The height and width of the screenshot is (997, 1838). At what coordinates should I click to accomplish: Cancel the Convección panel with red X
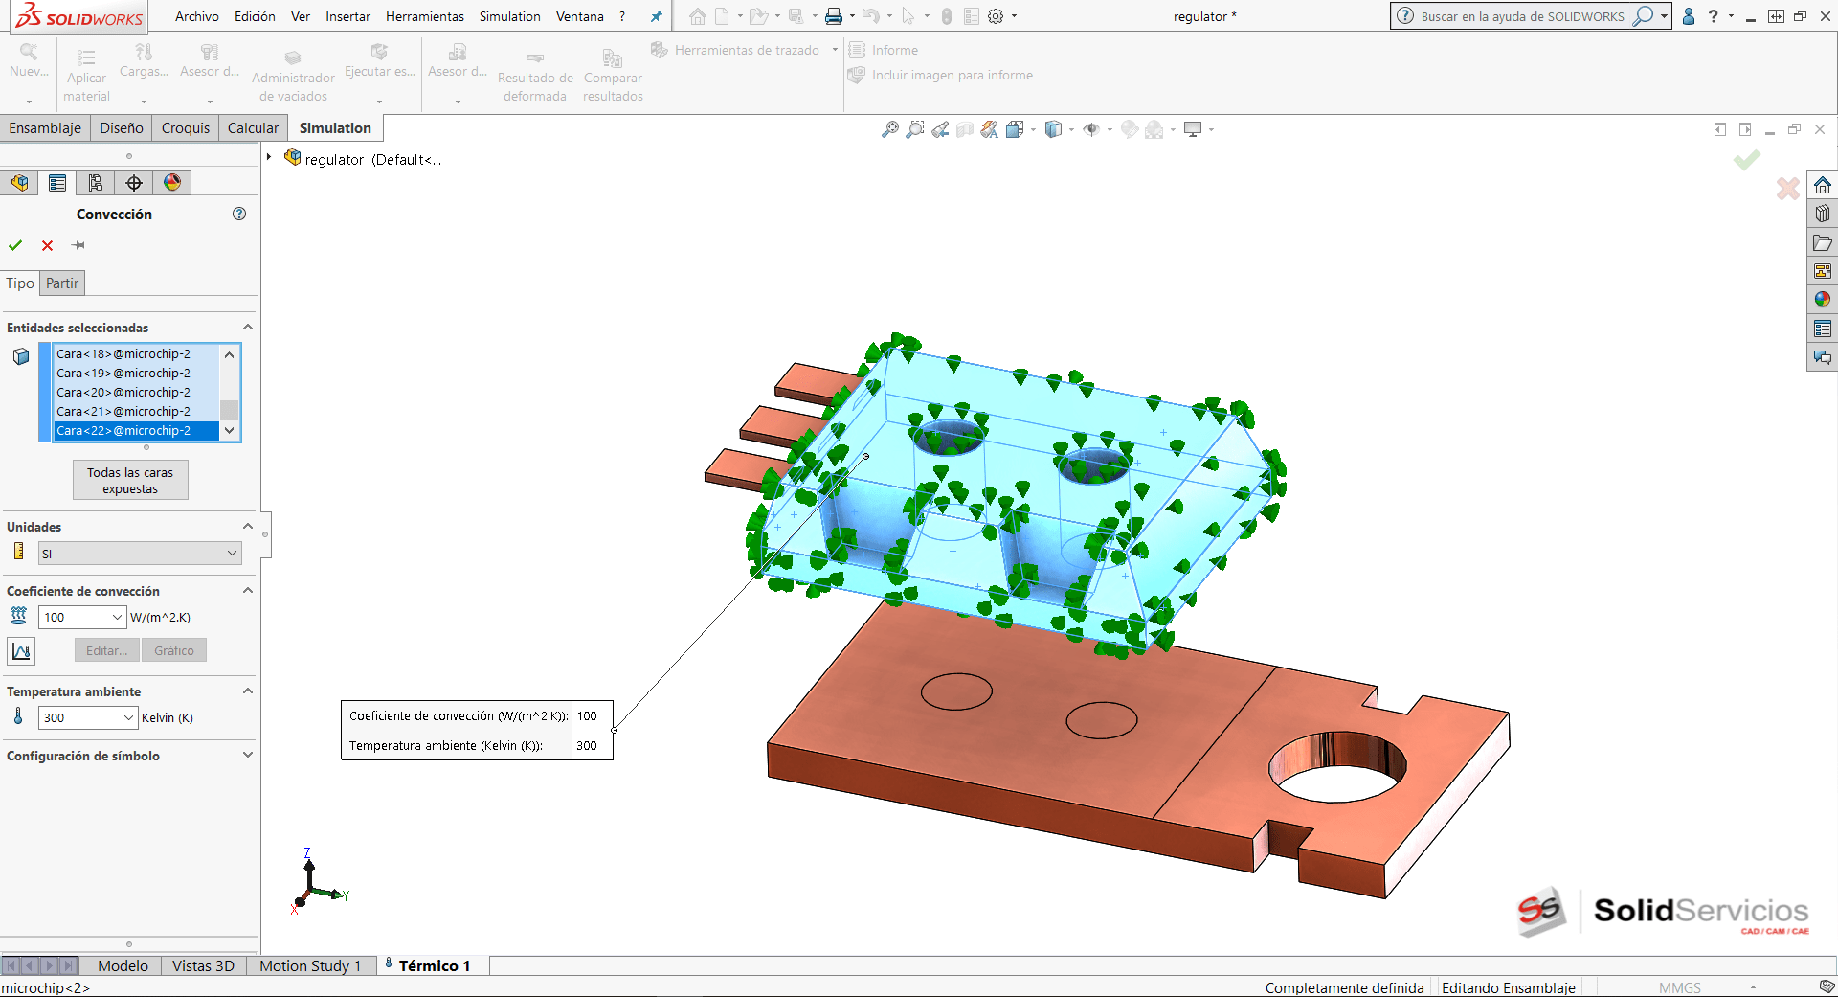coord(47,245)
